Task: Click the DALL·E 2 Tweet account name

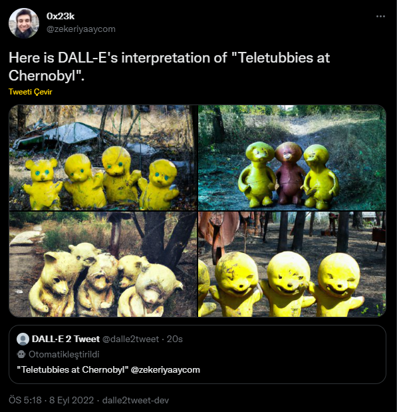Action: click(x=66, y=339)
